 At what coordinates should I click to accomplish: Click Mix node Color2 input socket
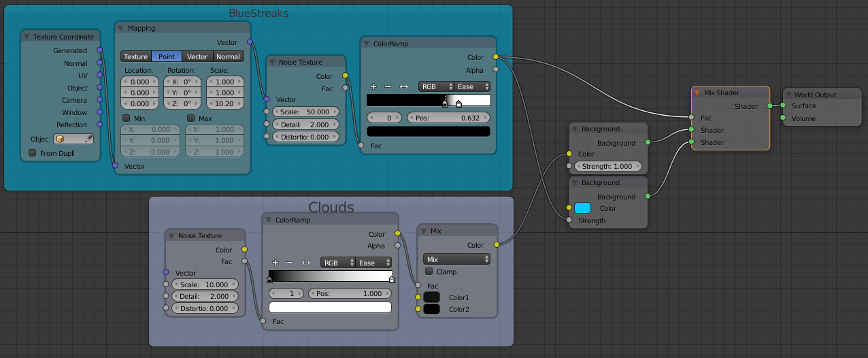pyautogui.click(x=418, y=309)
